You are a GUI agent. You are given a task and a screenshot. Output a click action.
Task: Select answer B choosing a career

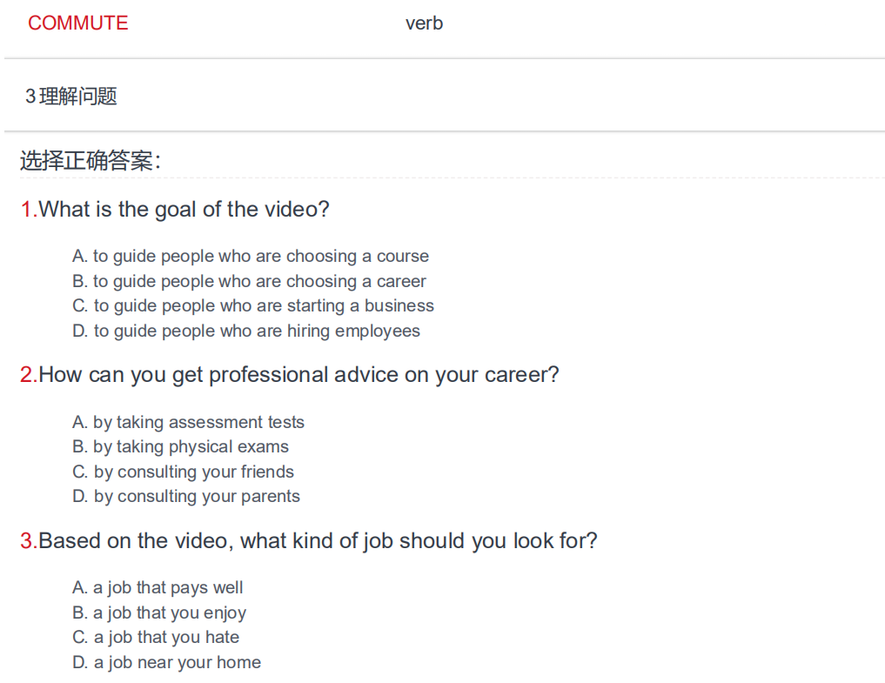(x=249, y=281)
